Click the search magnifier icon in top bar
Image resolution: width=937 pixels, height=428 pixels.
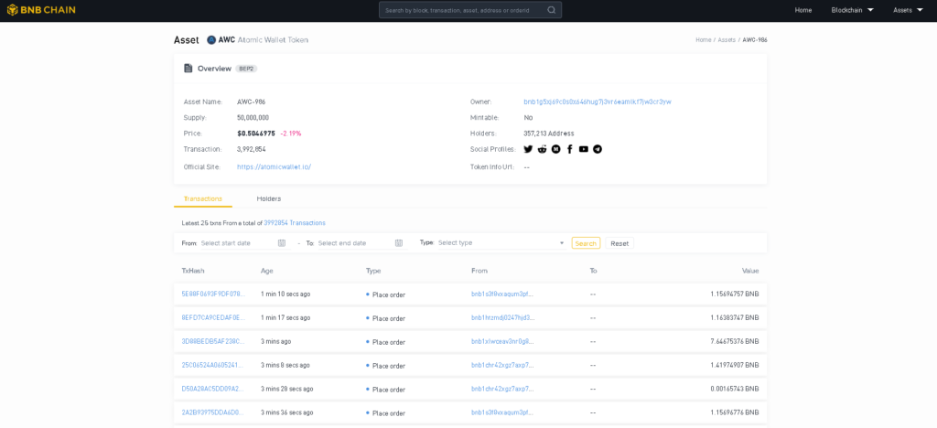pyautogui.click(x=551, y=10)
